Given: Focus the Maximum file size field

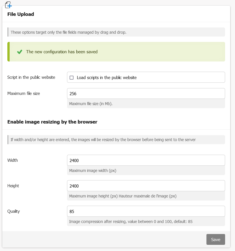Looking at the screenshot, I should click(x=146, y=93).
